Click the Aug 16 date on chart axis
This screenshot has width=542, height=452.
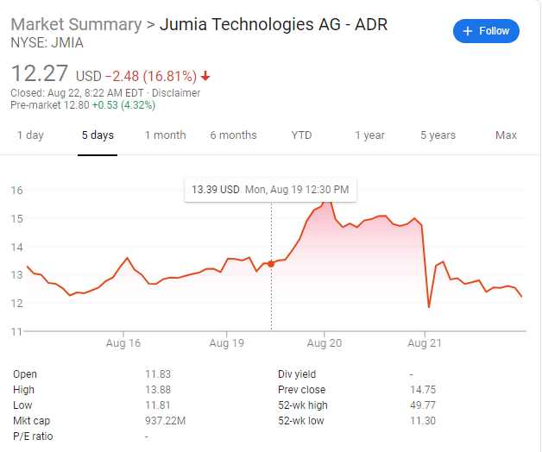[x=123, y=343]
